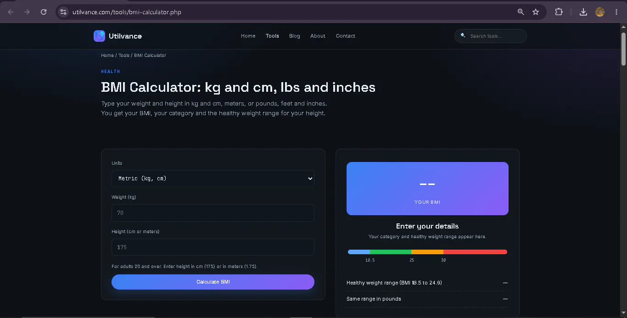Open the Home nav menu item

coord(248,36)
